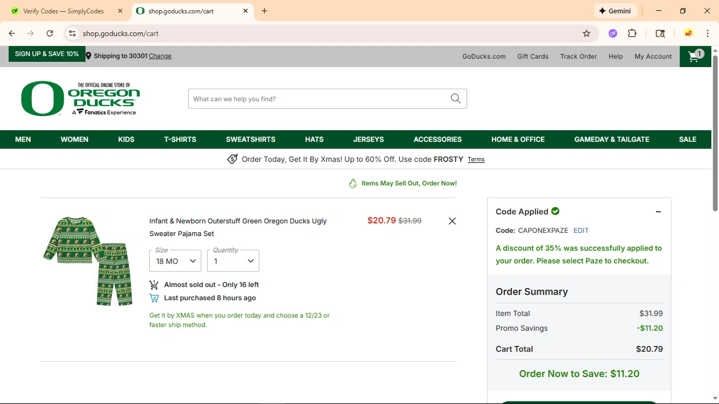This screenshot has width=719, height=404.
Task: Open the KIDS menu
Action: [126, 139]
